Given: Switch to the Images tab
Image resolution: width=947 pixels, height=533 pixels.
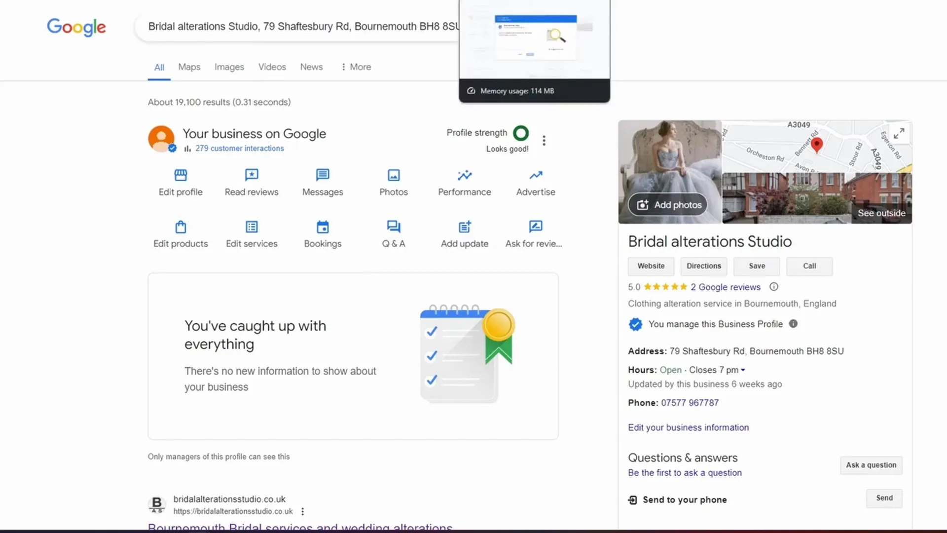Looking at the screenshot, I should (229, 67).
